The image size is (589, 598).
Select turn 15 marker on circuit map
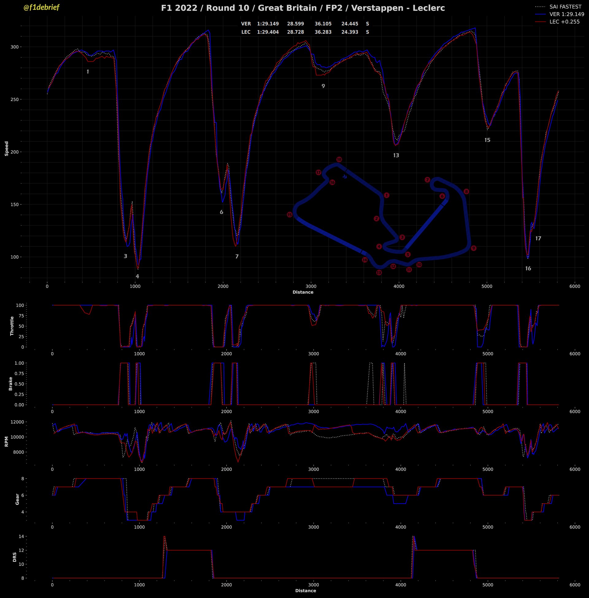coord(290,215)
